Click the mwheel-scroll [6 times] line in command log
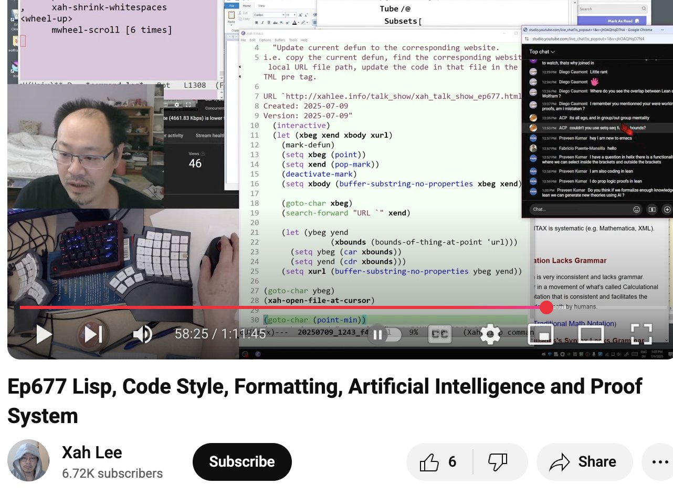 pyautogui.click(x=112, y=29)
